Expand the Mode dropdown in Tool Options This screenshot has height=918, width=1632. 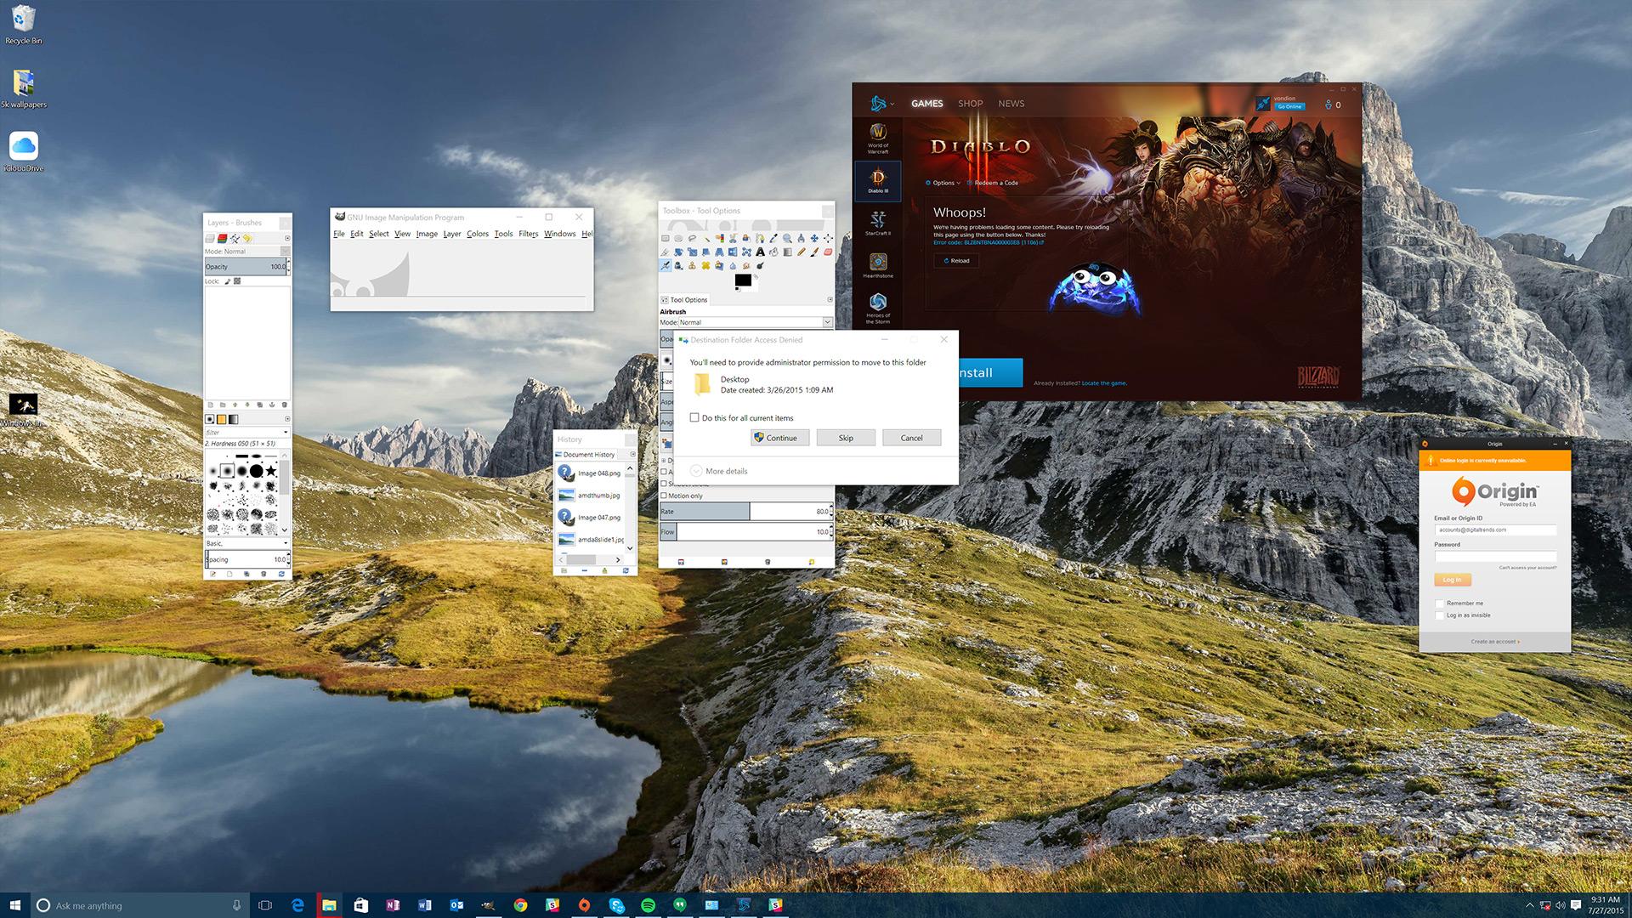pos(827,321)
